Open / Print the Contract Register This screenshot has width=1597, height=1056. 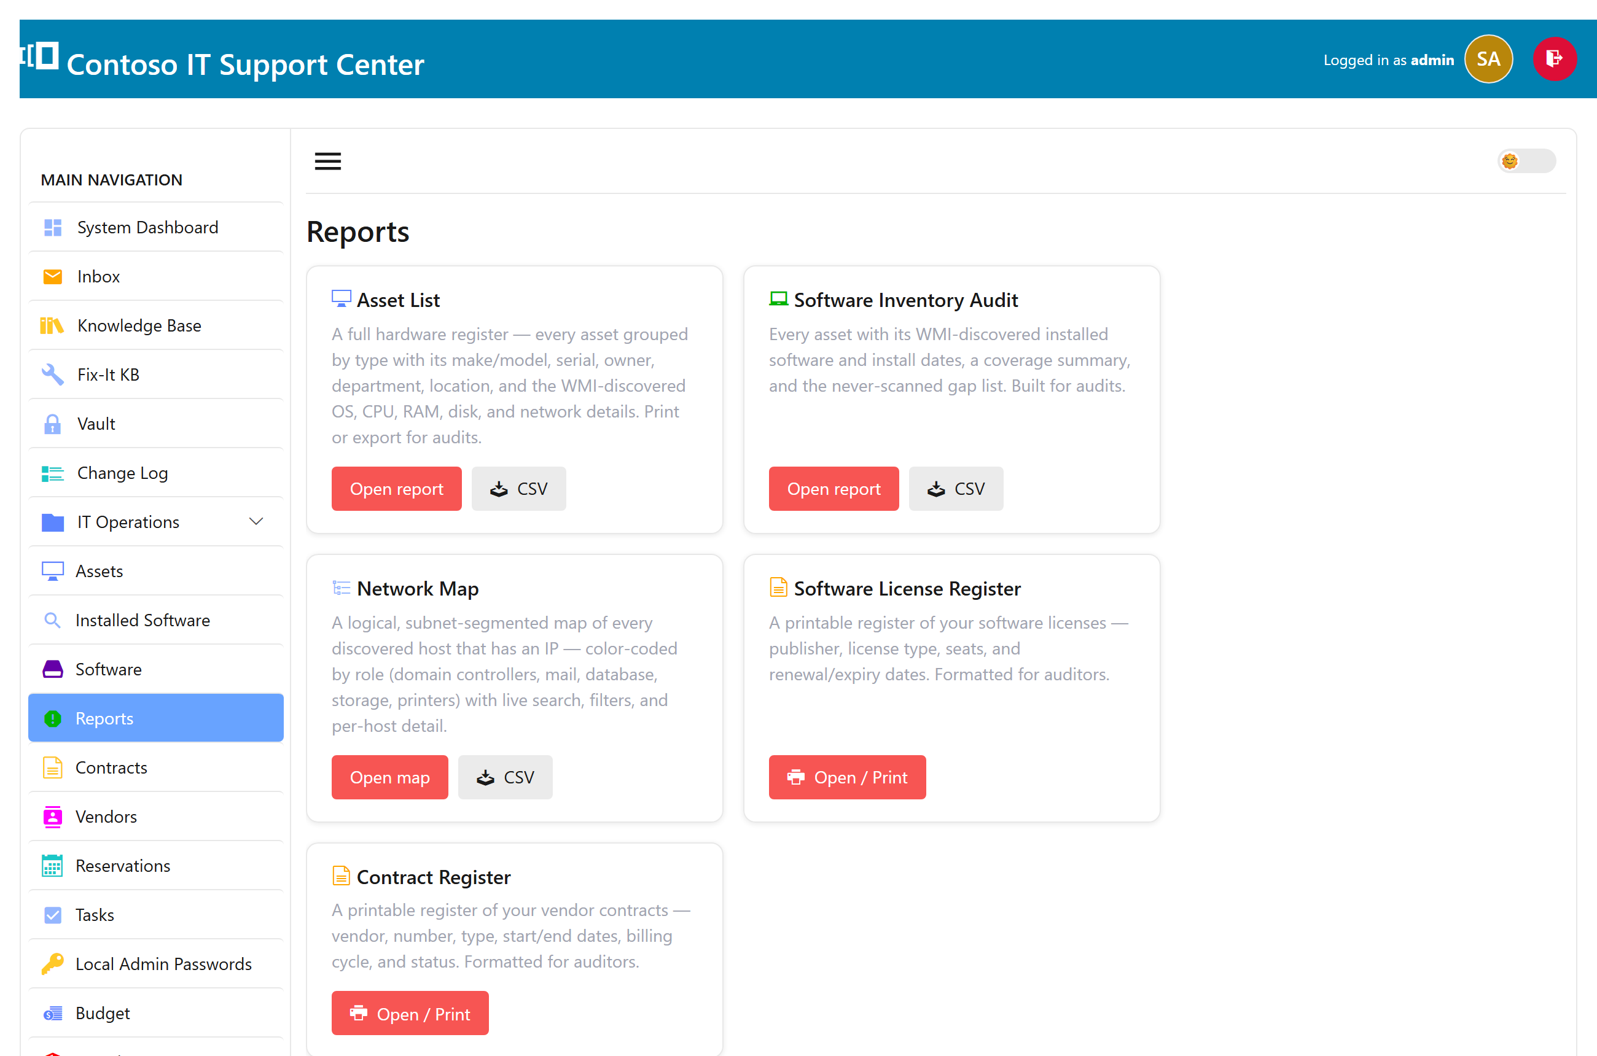[410, 1014]
